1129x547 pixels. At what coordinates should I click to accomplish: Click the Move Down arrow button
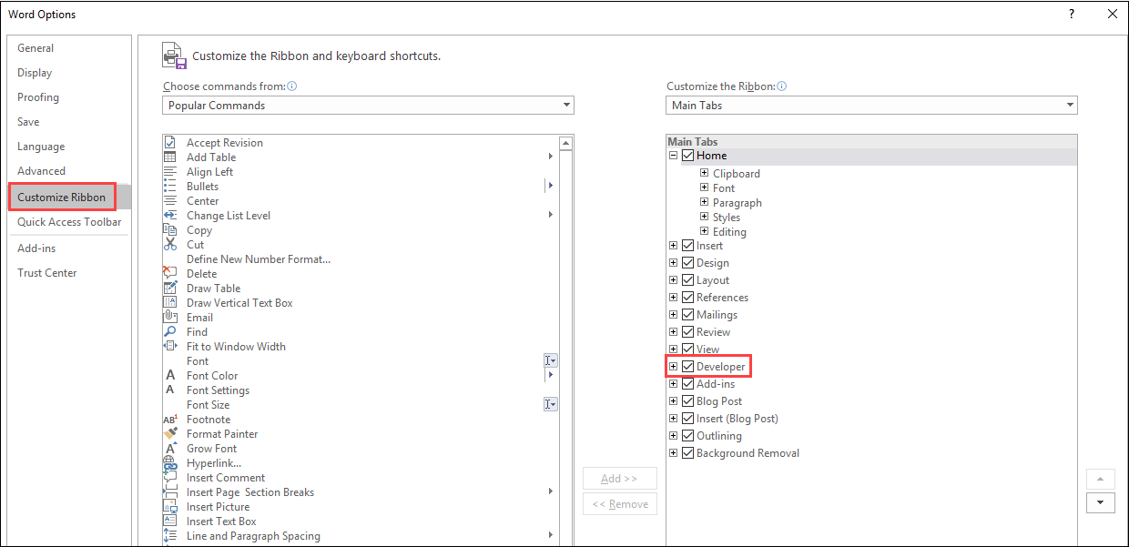(1101, 502)
